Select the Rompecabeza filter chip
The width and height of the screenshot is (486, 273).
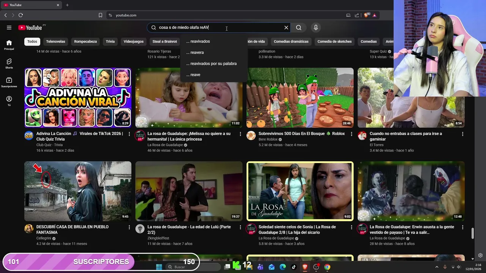coord(85,41)
